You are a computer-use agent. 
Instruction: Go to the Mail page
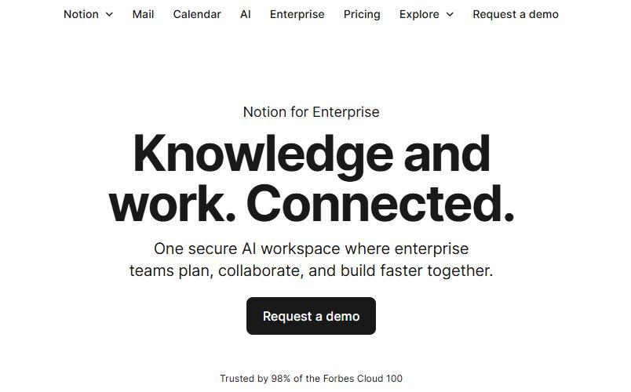click(143, 14)
